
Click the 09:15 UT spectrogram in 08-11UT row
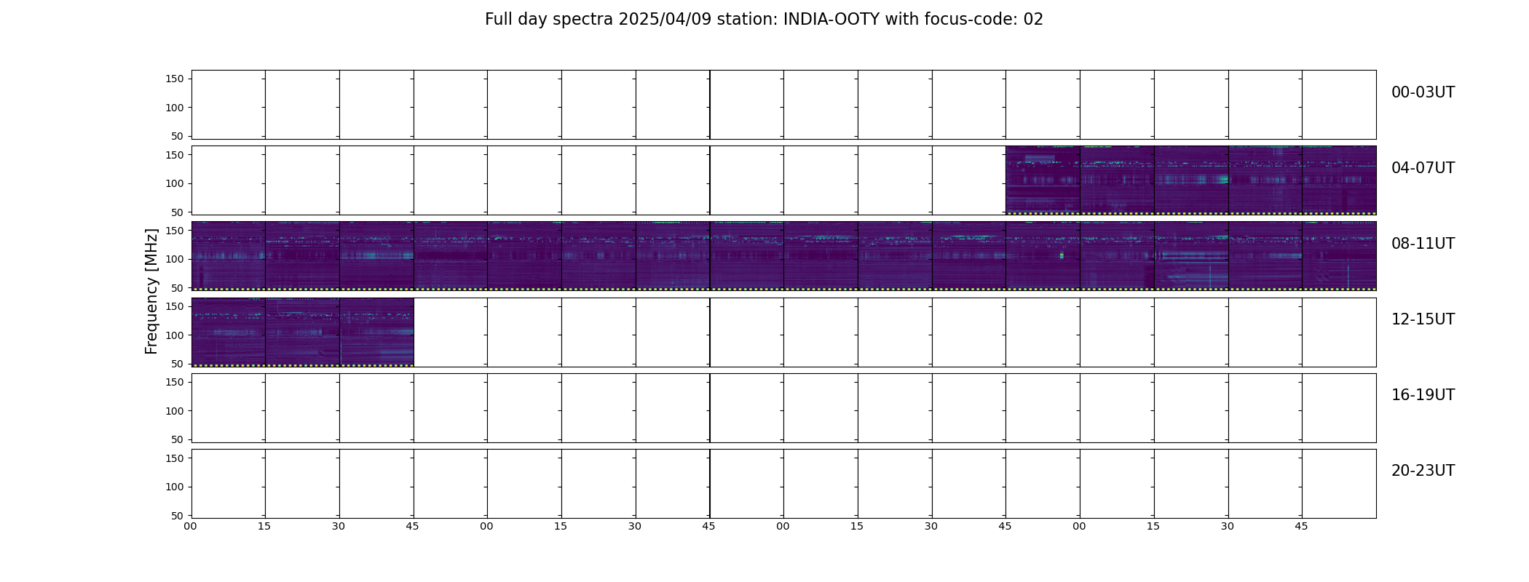click(598, 256)
